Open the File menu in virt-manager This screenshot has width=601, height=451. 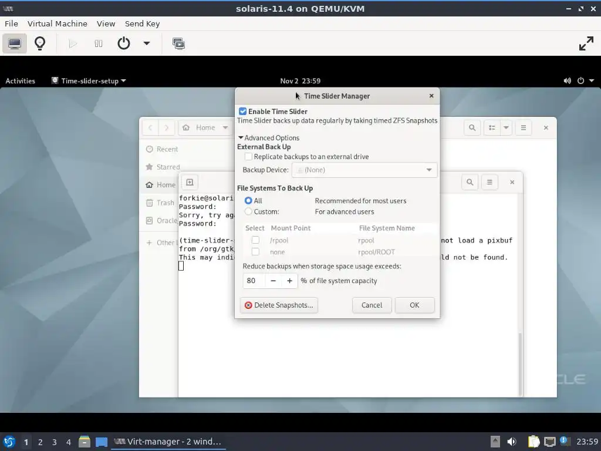click(12, 23)
